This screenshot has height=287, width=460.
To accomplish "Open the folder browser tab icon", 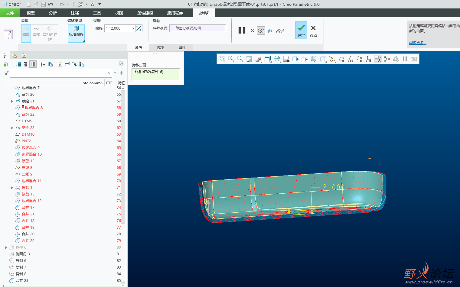I will 14,55.
